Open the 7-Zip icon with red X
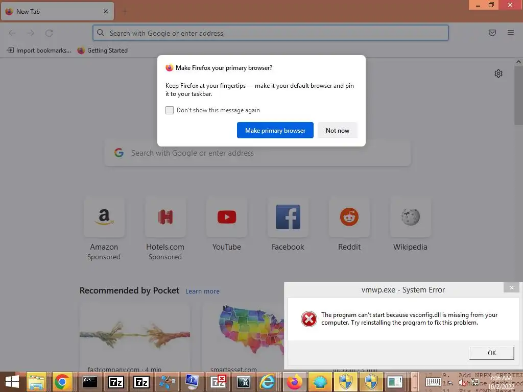Viewport: 523px width, 392px height. [218, 382]
